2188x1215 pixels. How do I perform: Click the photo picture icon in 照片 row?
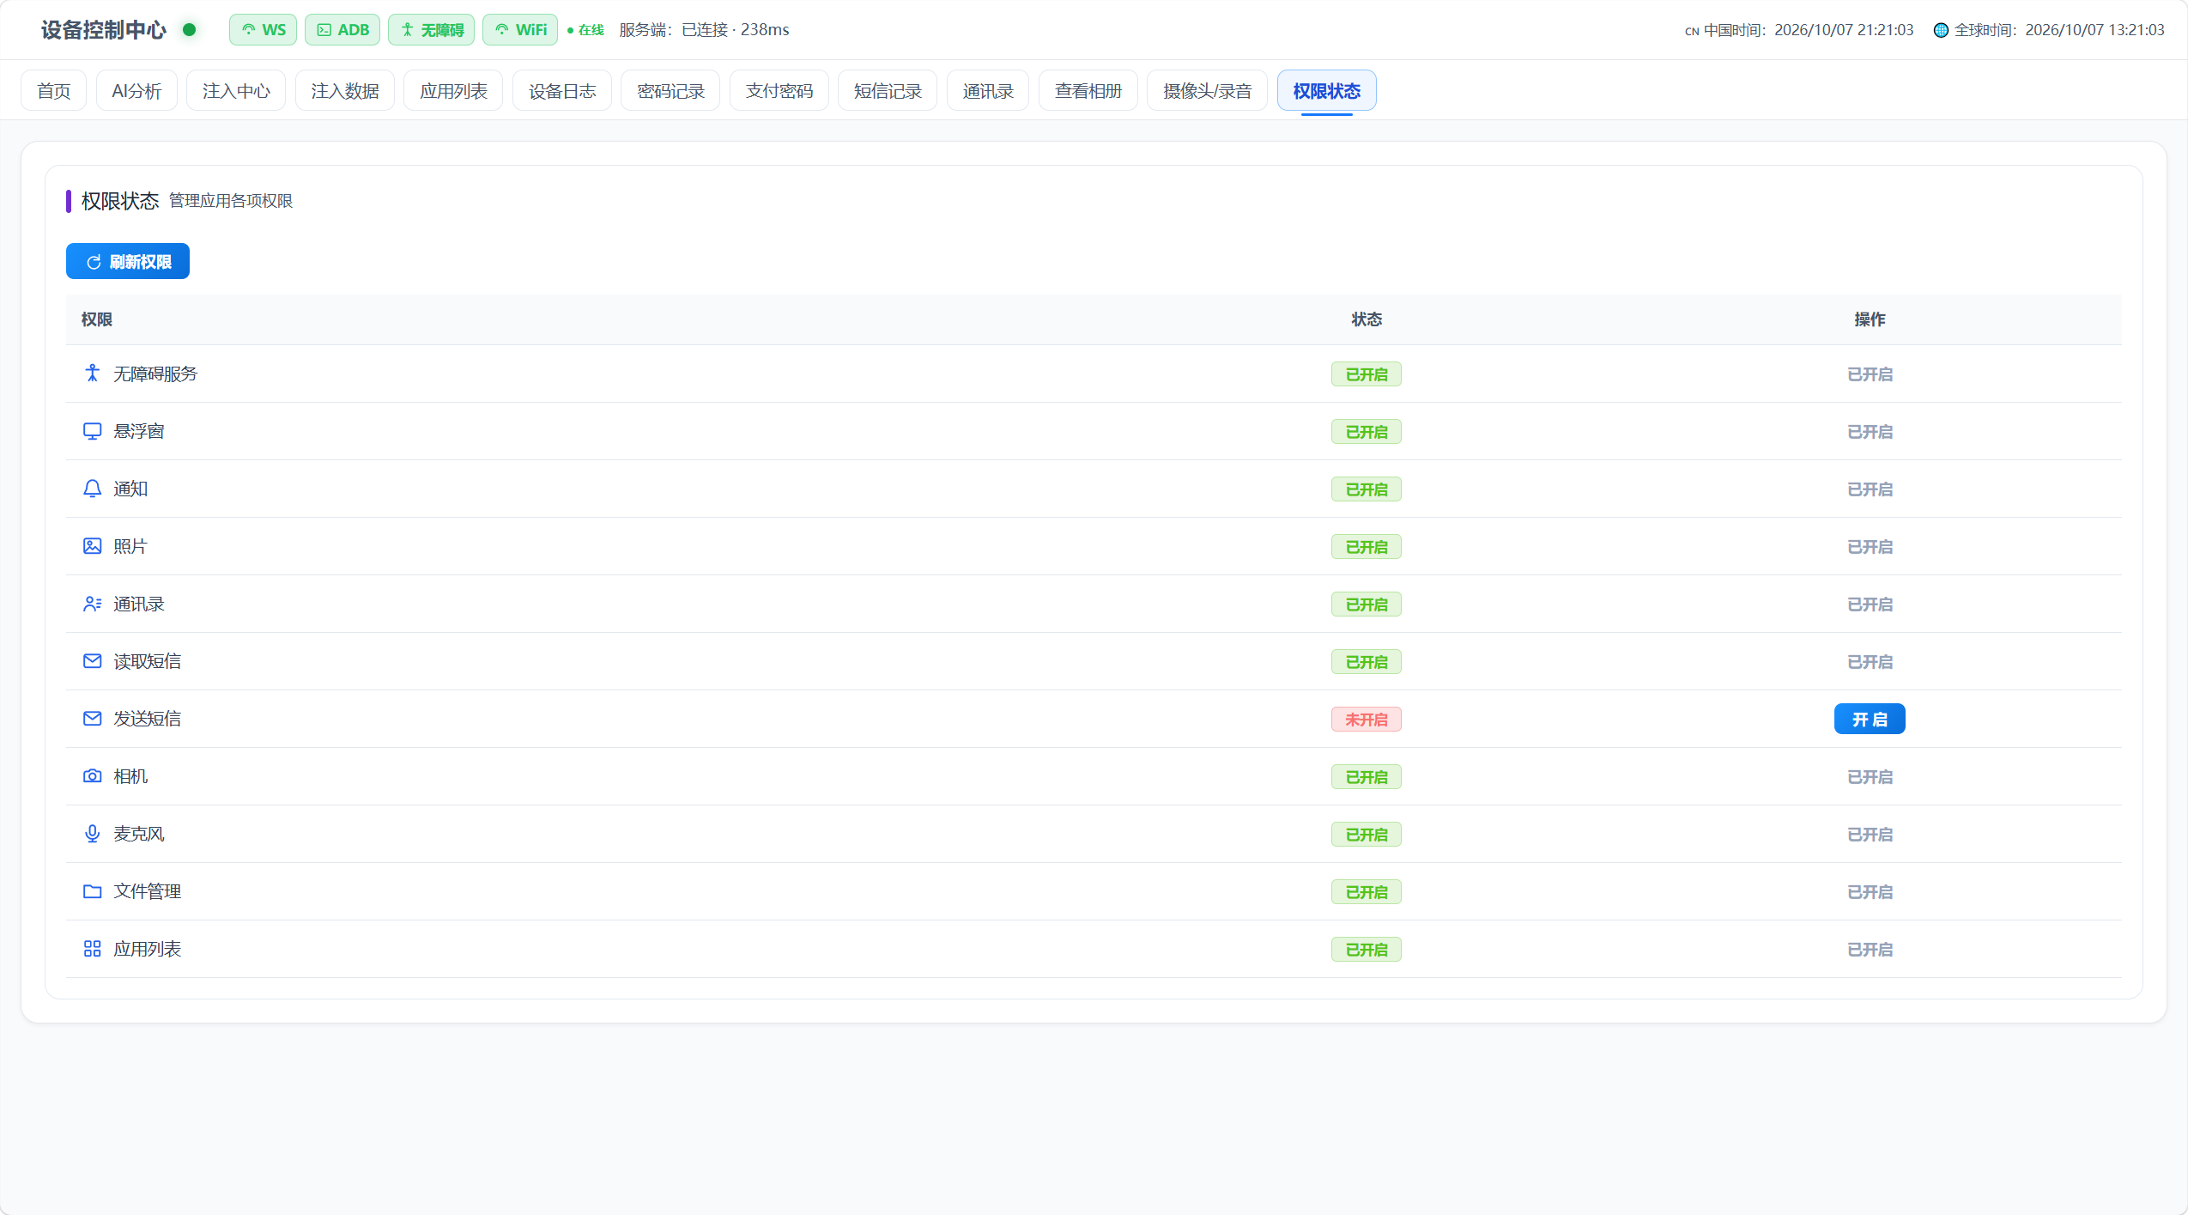[x=92, y=546]
